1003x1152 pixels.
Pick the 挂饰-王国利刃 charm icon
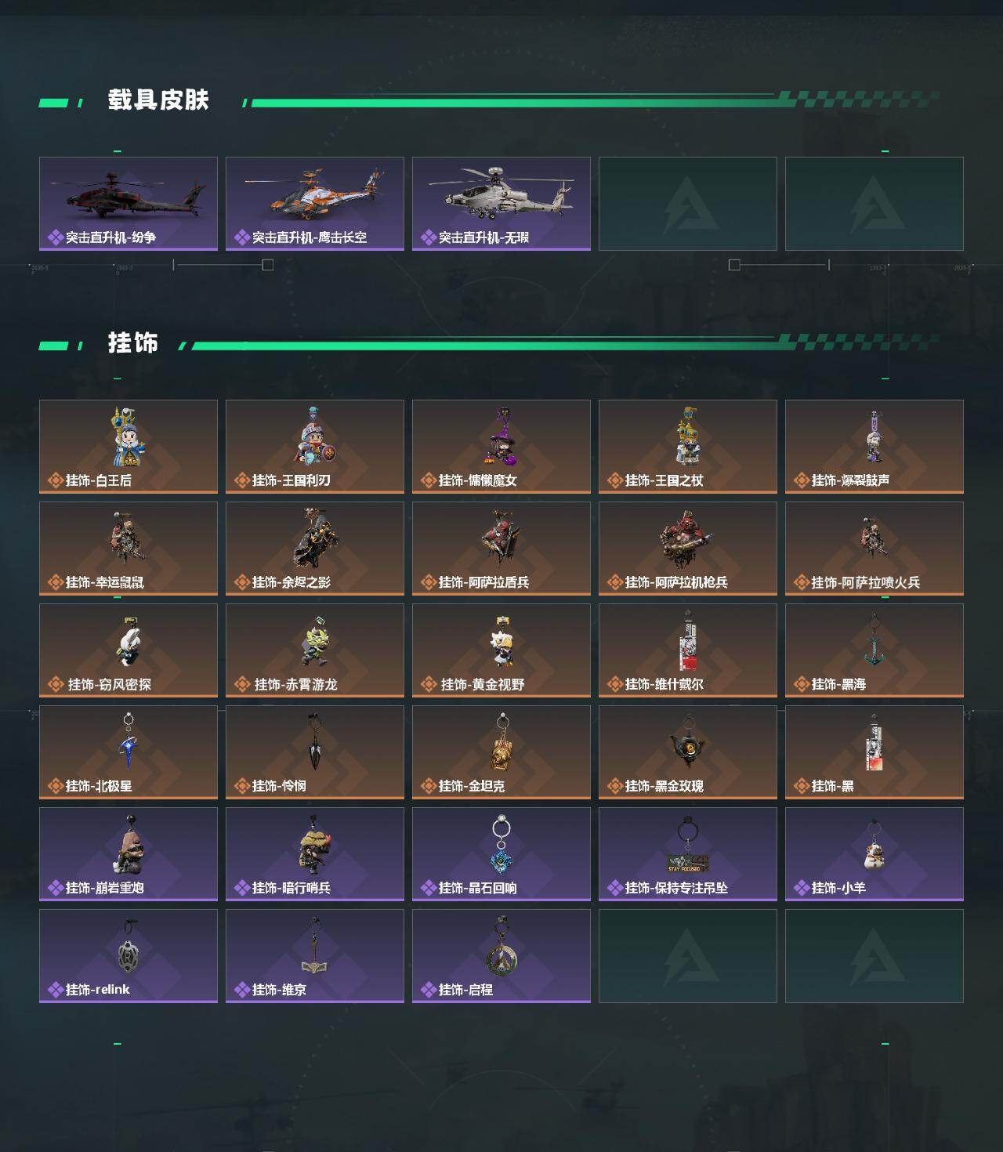tap(315, 447)
